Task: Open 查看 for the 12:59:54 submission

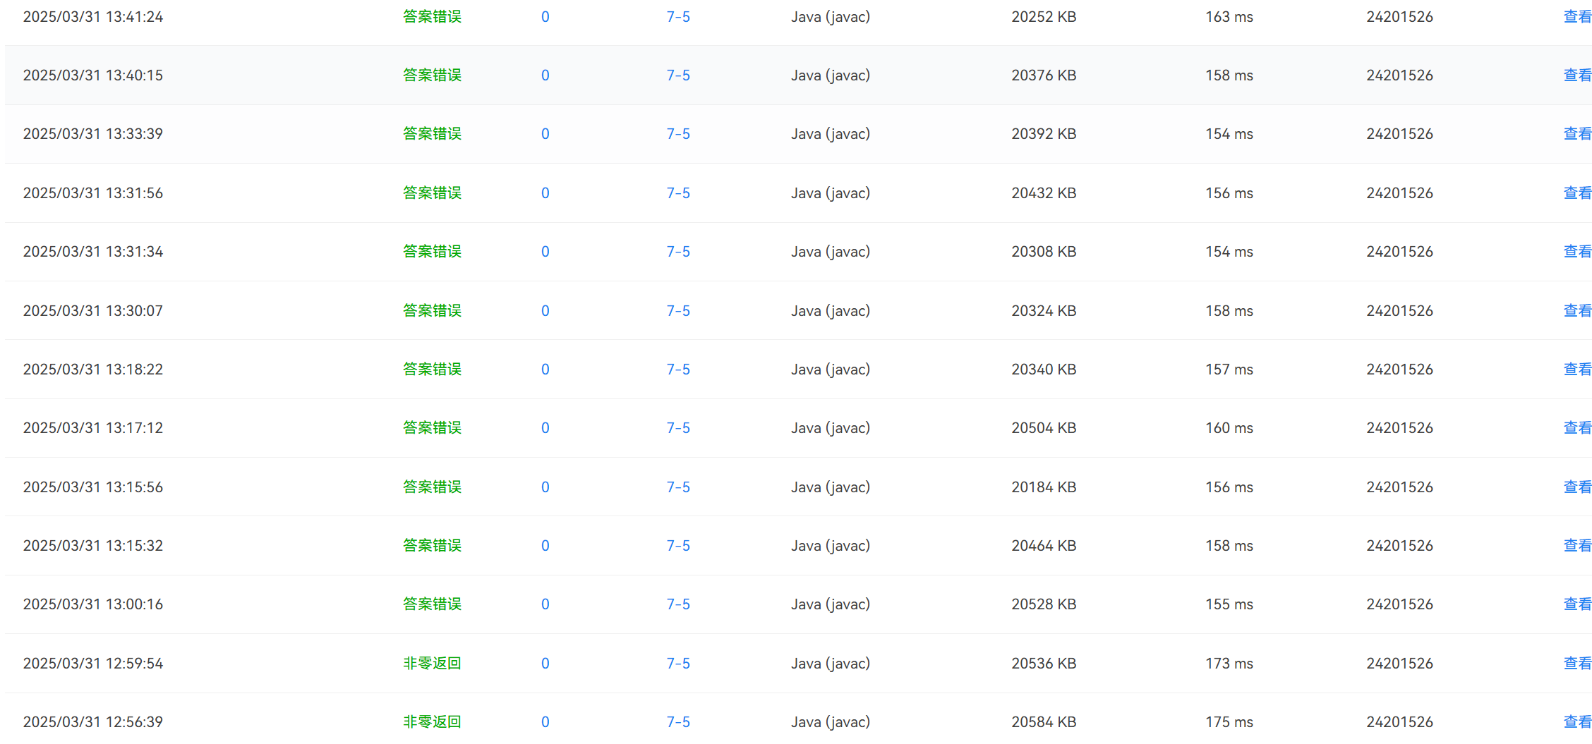Action: tap(1577, 664)
